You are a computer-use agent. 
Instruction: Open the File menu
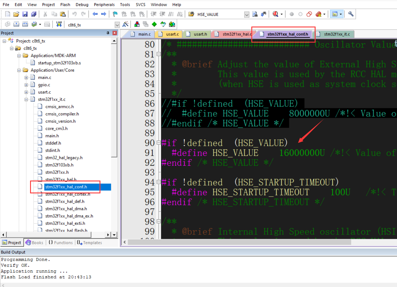(6, 5)
